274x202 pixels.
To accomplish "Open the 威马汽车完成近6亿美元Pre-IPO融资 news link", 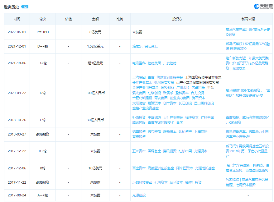I will 248,32.
